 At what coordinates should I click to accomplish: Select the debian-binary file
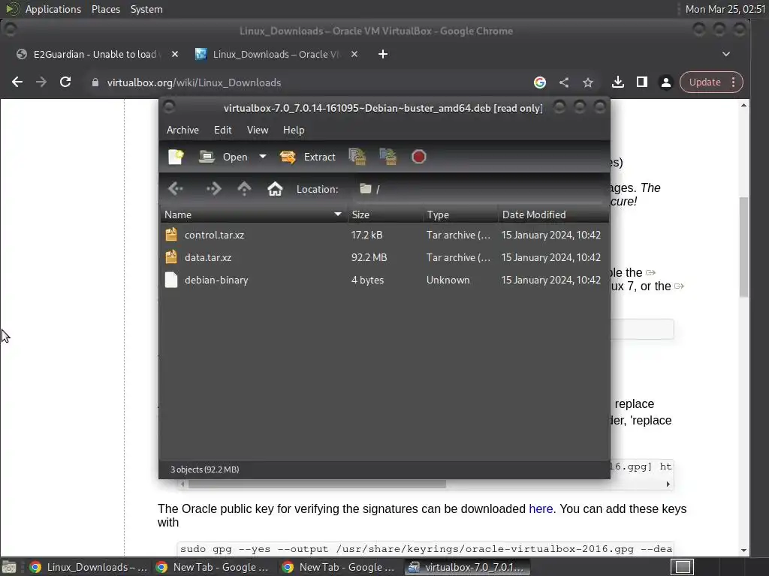(384, 280)
